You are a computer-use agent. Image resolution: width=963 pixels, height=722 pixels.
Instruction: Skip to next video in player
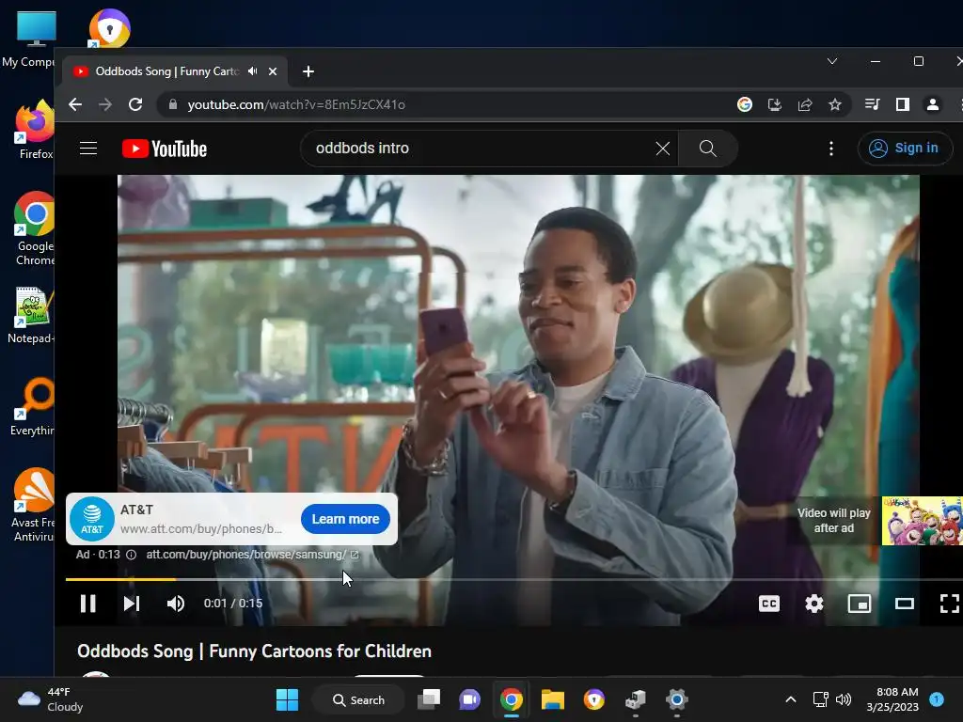click(132, 604)
